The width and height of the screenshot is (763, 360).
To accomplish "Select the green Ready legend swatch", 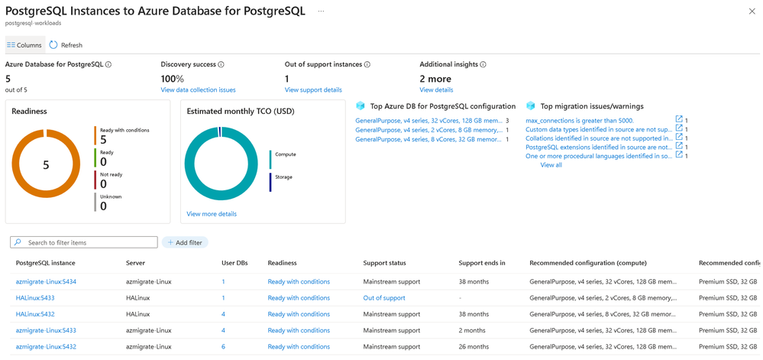I will (95, 158).
